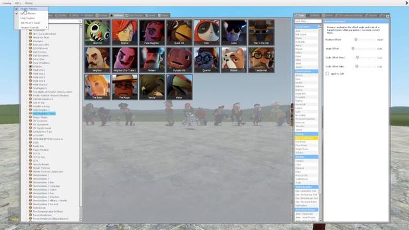
Task: Toggle the Ignore Players menu option
Action: pos(31,13)
